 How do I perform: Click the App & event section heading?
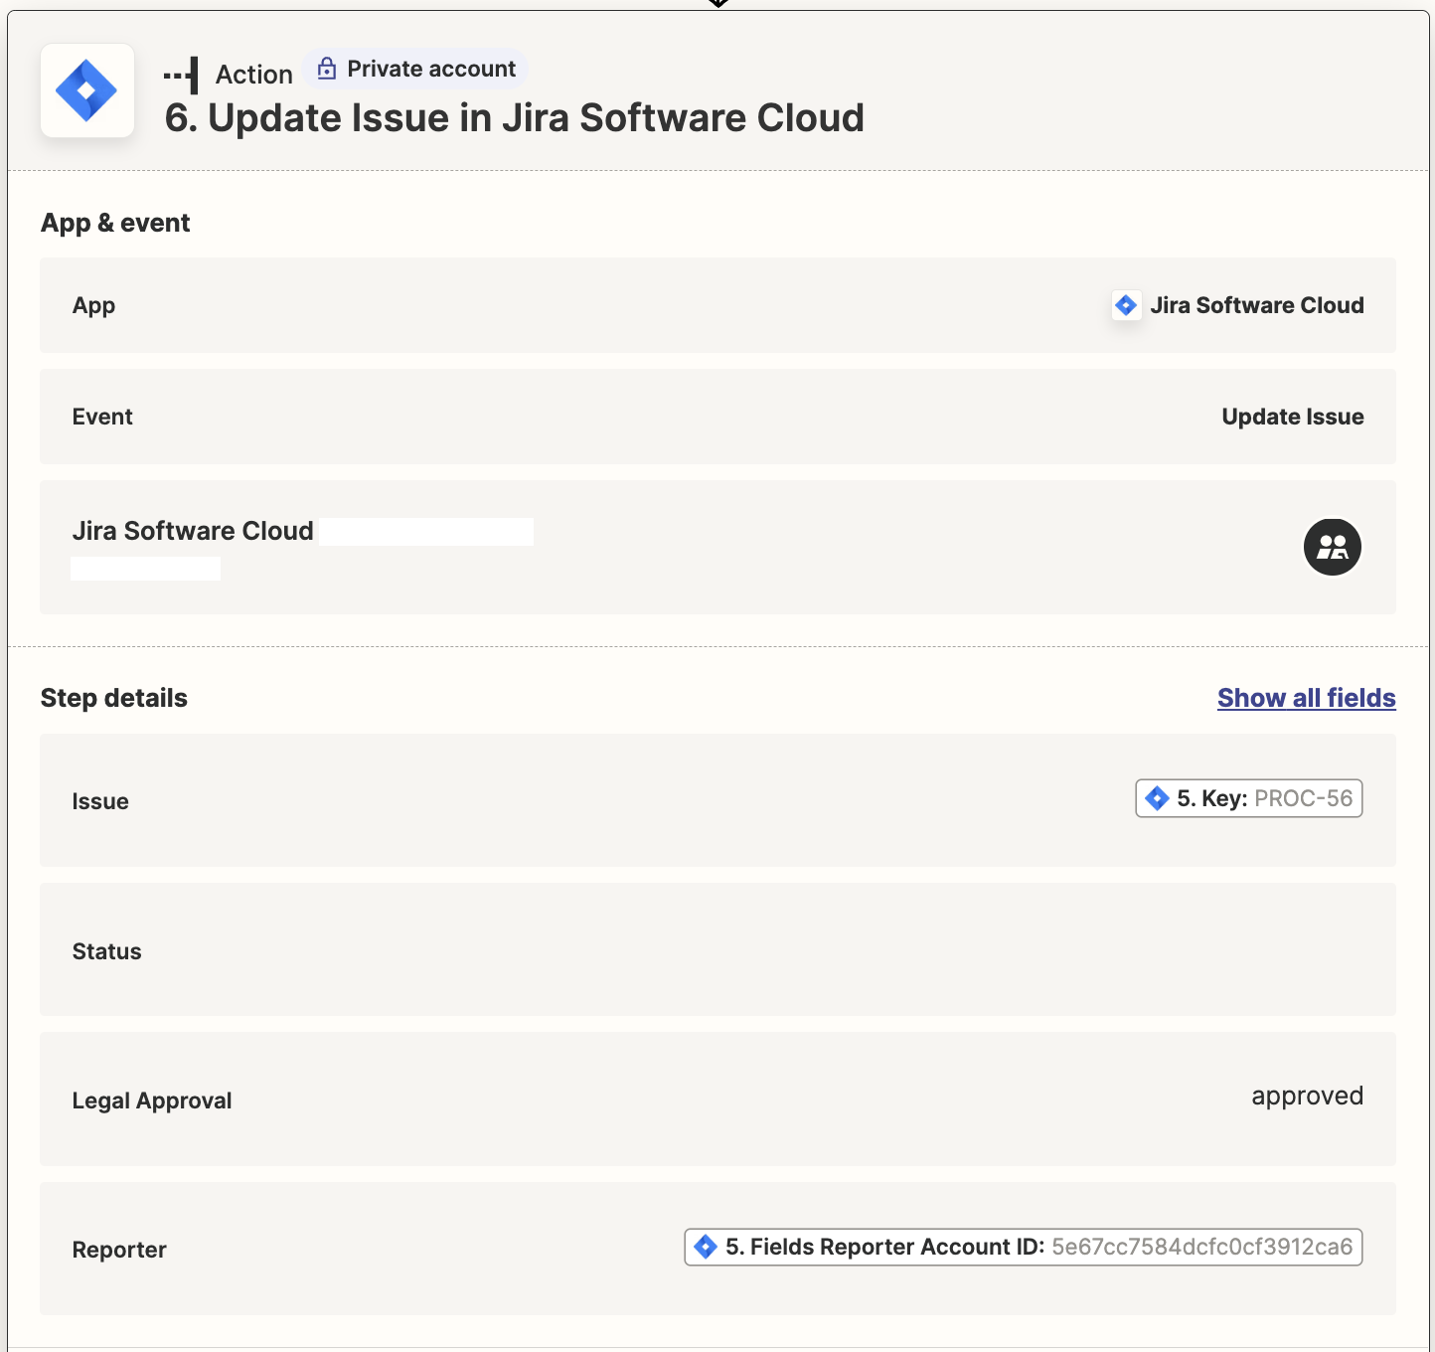[x=115, y=223]
